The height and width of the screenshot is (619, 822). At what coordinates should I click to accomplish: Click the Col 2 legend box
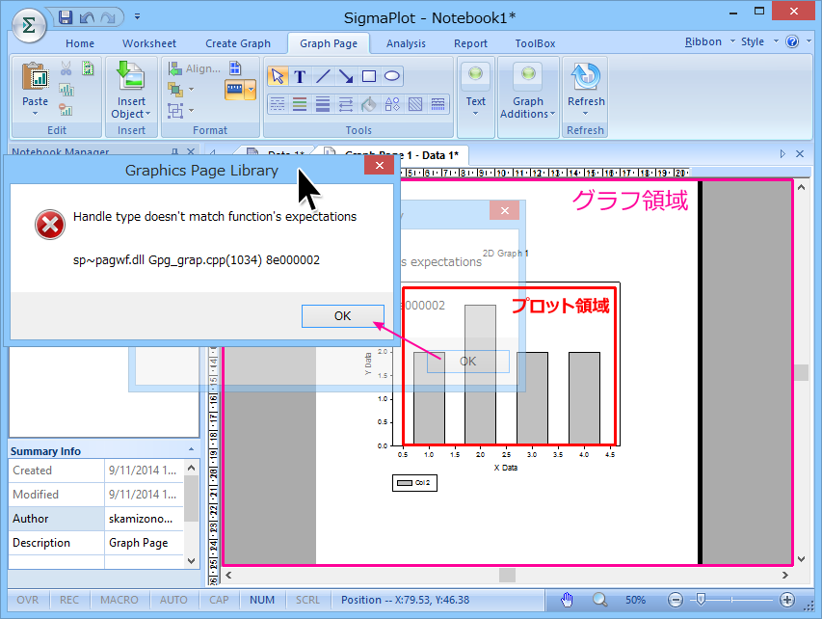click(414, 483)
